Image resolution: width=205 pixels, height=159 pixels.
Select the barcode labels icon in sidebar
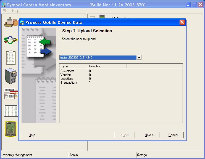pos(11,94)
